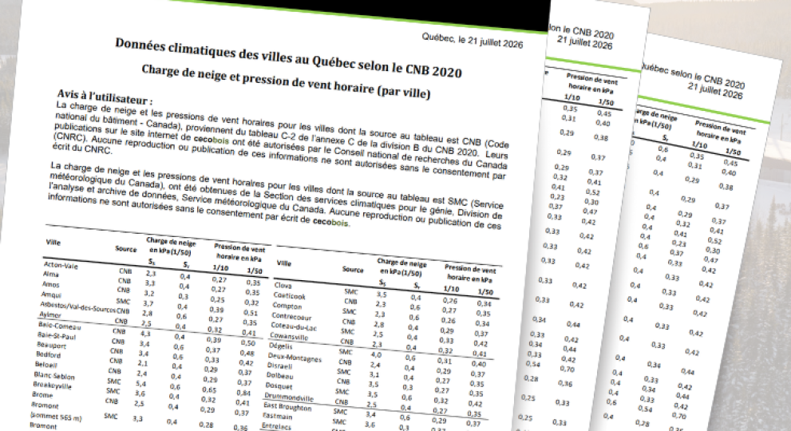791x431 pixels.
Task: Click the city name "Brome"
Action: [x=42, y=394]
